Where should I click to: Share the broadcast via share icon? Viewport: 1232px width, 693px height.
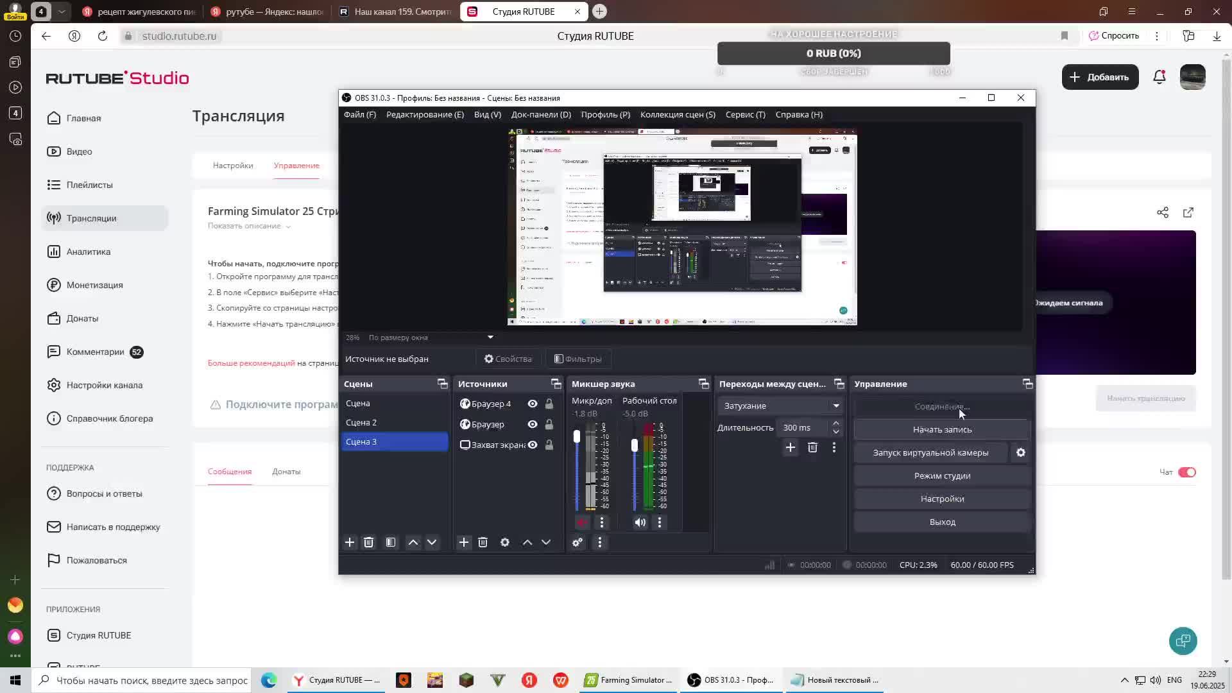(x=1163, y=212)
